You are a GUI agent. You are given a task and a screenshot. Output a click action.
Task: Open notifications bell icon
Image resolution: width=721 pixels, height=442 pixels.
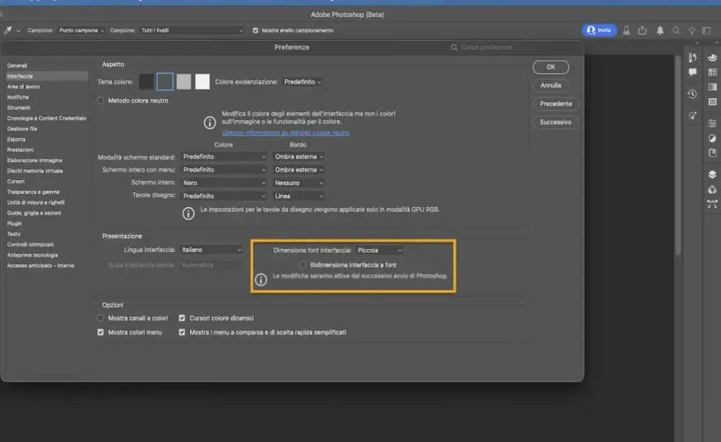click(660, 30)
